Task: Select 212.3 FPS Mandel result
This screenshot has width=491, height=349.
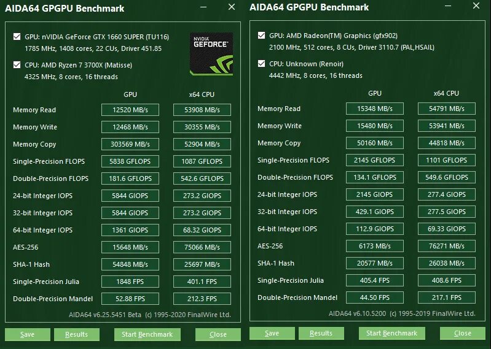Action: point(202,299)
